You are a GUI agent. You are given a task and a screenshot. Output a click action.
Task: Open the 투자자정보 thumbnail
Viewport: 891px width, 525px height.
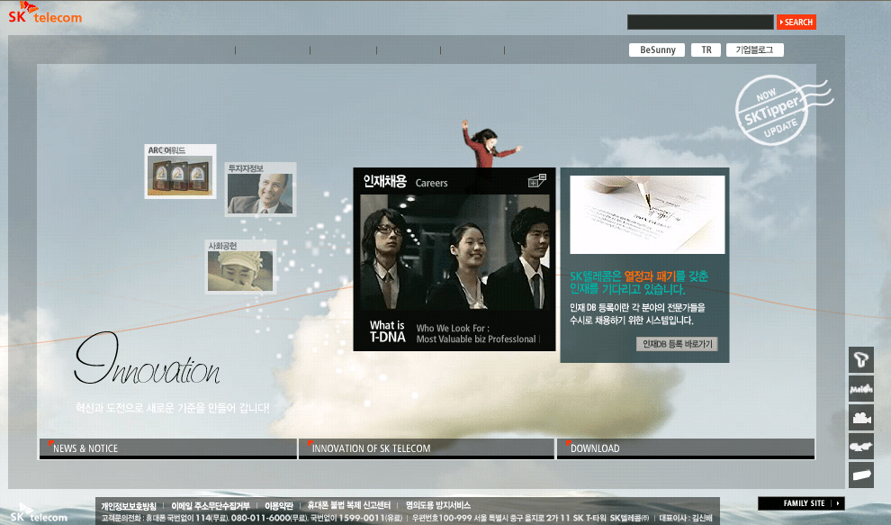(260, 189)
